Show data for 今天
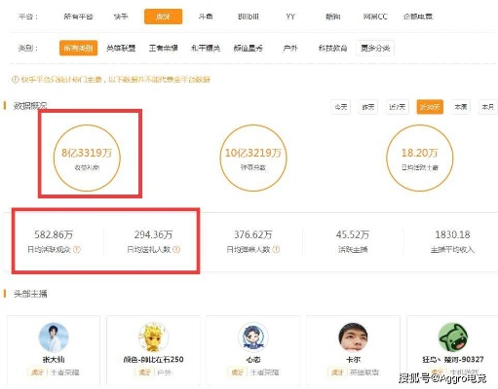The image size is (498, 389). point(341,107)
